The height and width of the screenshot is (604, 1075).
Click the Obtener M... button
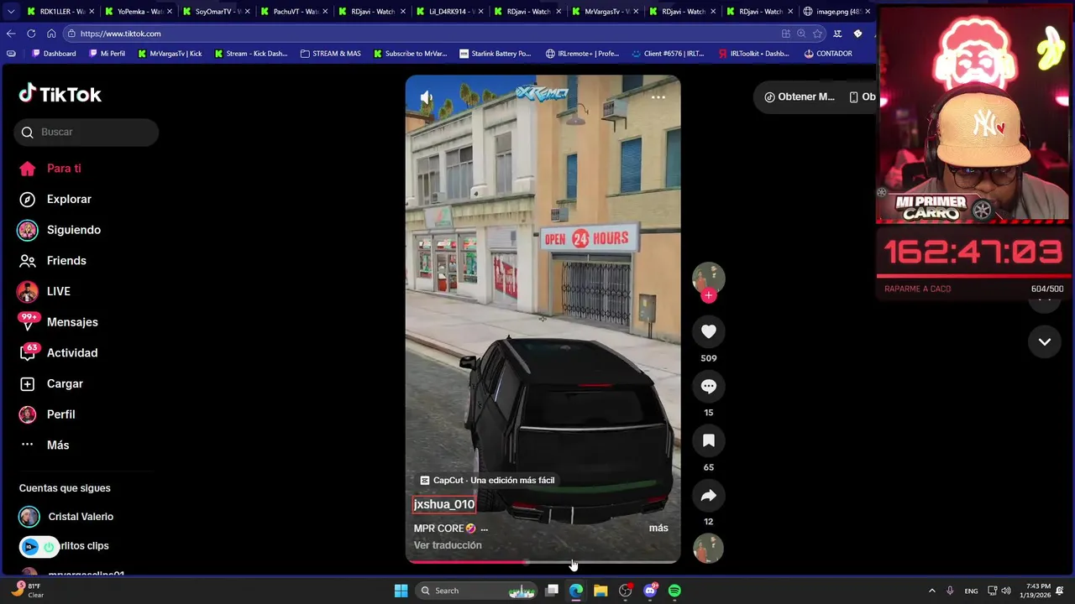pos(799,97)
